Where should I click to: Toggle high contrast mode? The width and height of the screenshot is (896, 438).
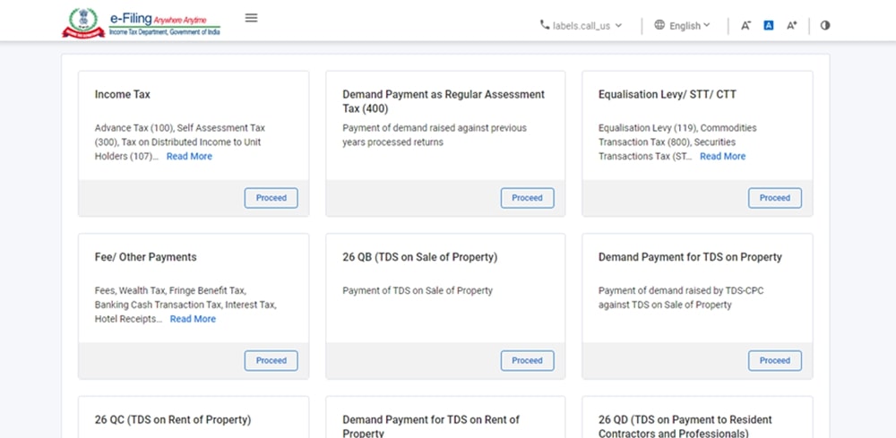point(825,25)
